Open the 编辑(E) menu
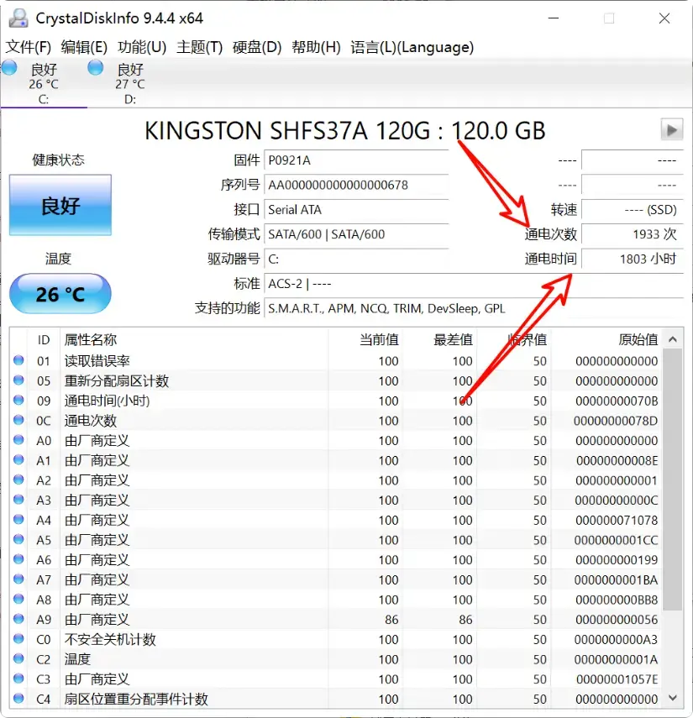The width and height of the screenshot is (693, 718). [83, 47]
